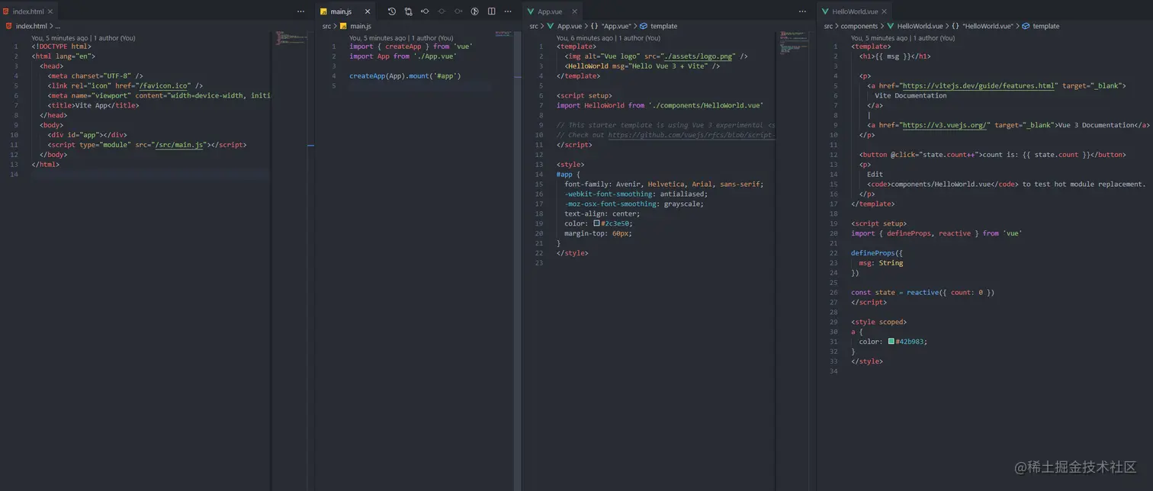The width and height of the screenshot is (1153, 491).
Task: Click the button @click="state.count++" line
Action: tap(992, 155)
